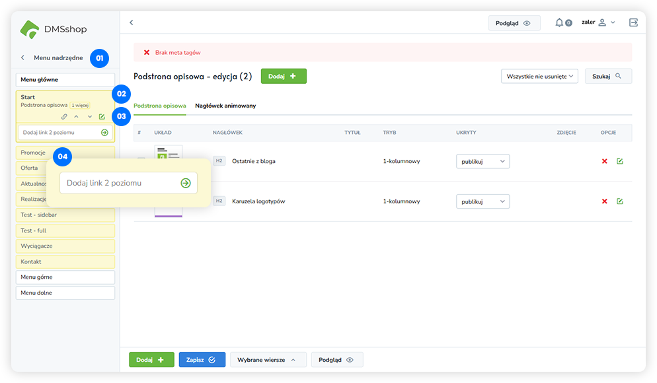Screen dimensions: 657x383
Task: Open 'Wszystkie nie usunięte' filter dropdown
Action: (x=539, y=77)
